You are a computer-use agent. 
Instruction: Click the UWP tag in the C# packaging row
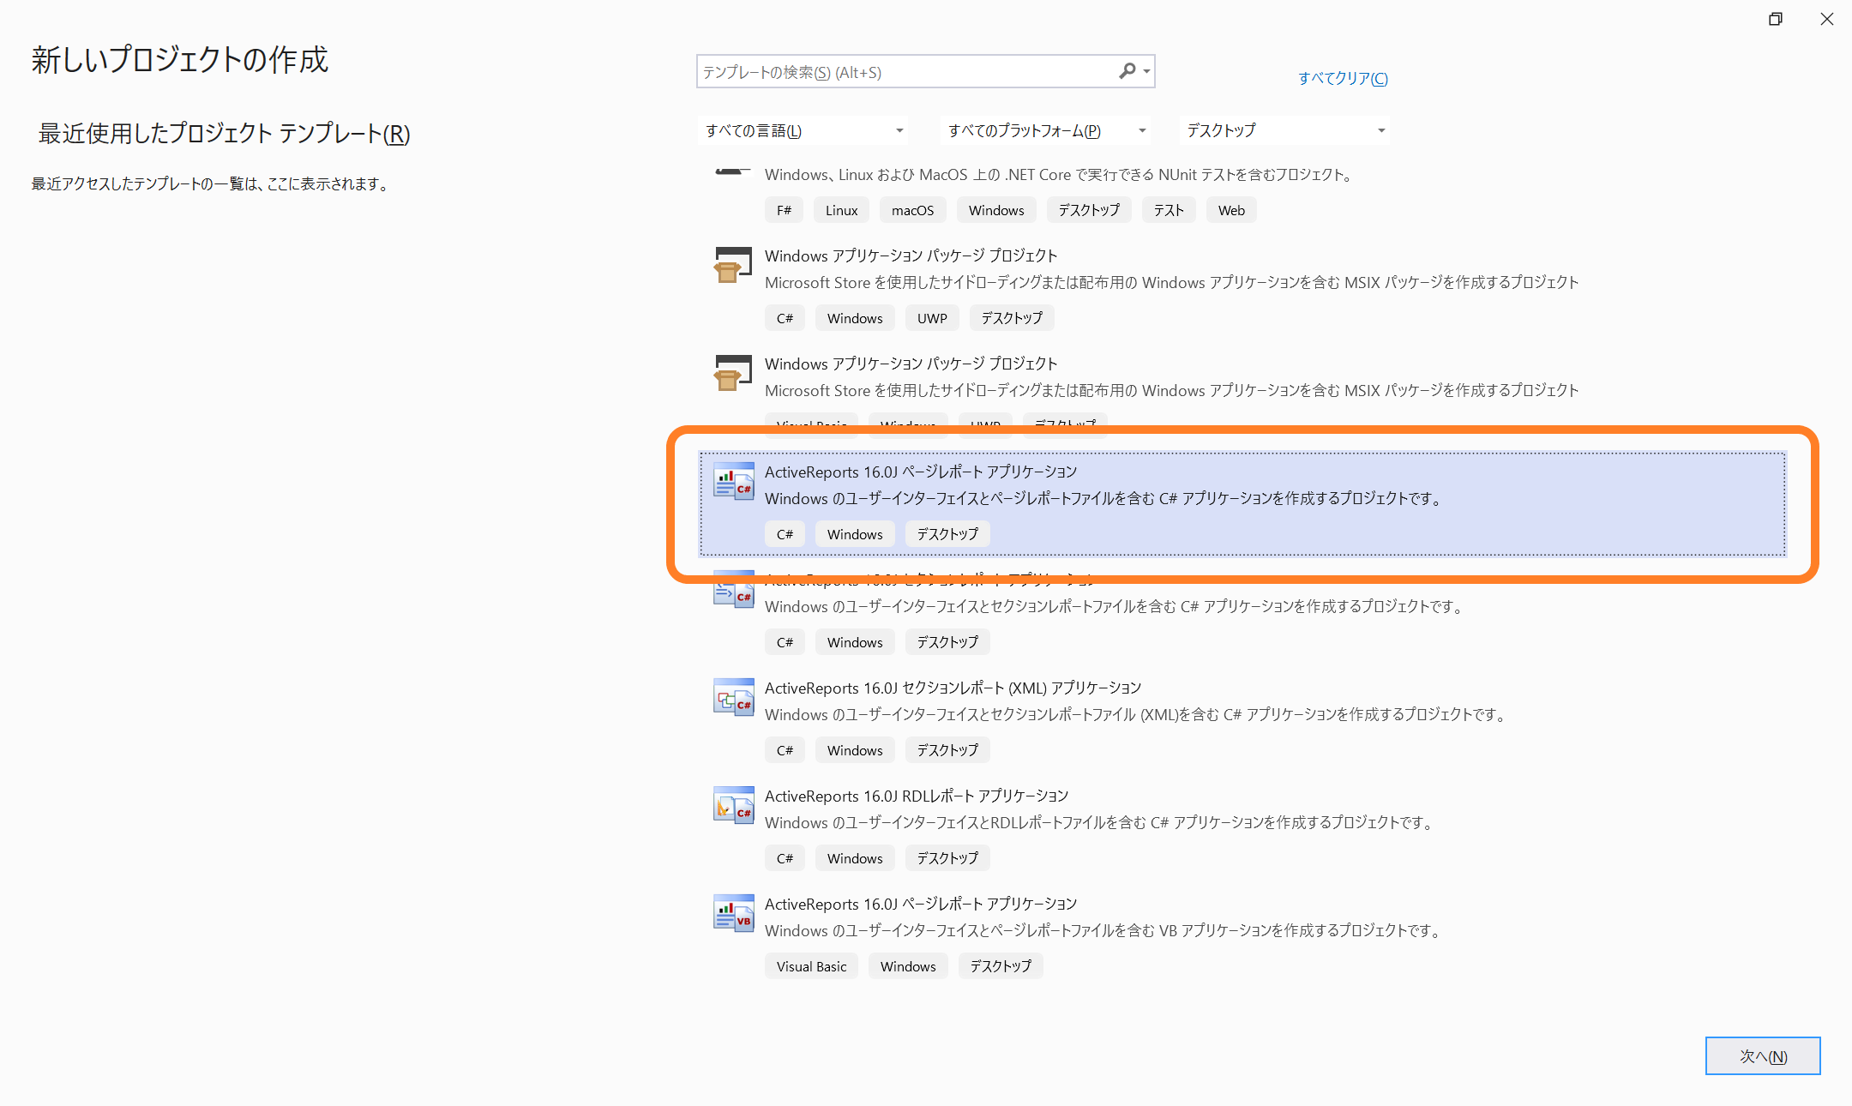tap(932, 318)
